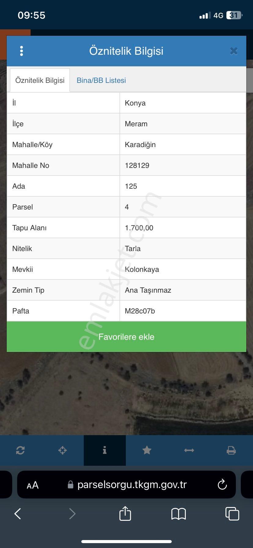Toggle the info tool in toolbar
The width and height of the screenshot is (253, 548).
pos(105,450)
